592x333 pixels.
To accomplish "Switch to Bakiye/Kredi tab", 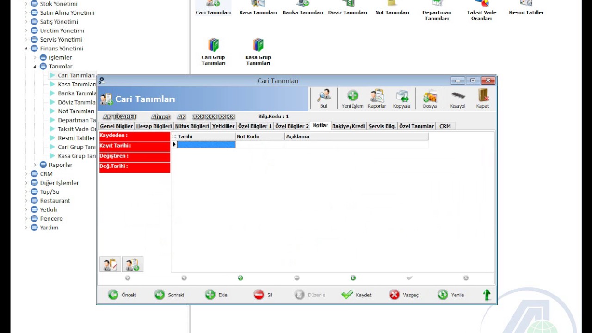I will 349,126.
